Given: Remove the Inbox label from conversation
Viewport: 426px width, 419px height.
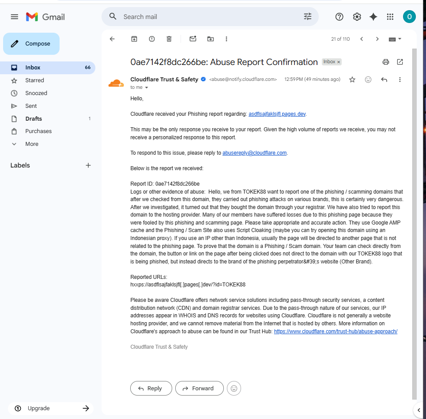Looking at the screenshot, I should click(339, 62).
